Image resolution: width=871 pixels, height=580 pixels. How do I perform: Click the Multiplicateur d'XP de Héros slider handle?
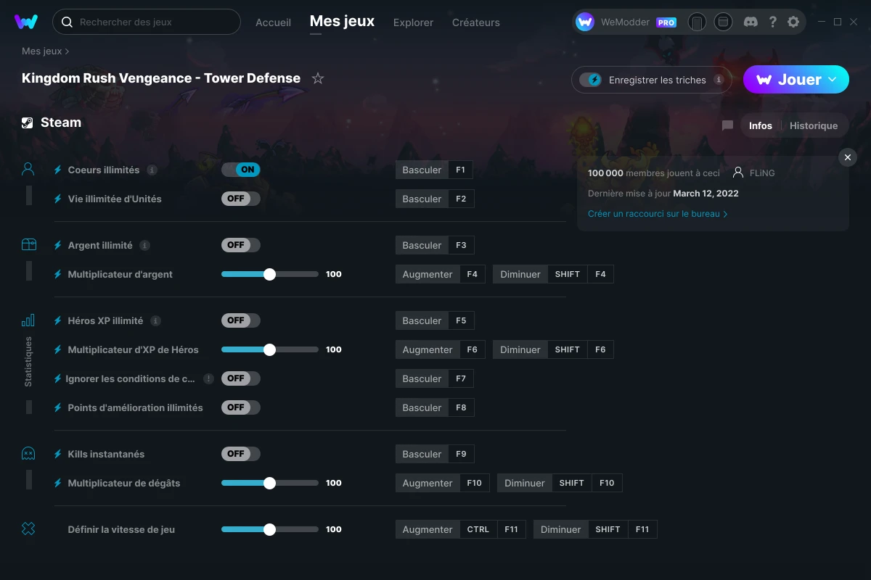pyautogui.click(x=269, y=349)
